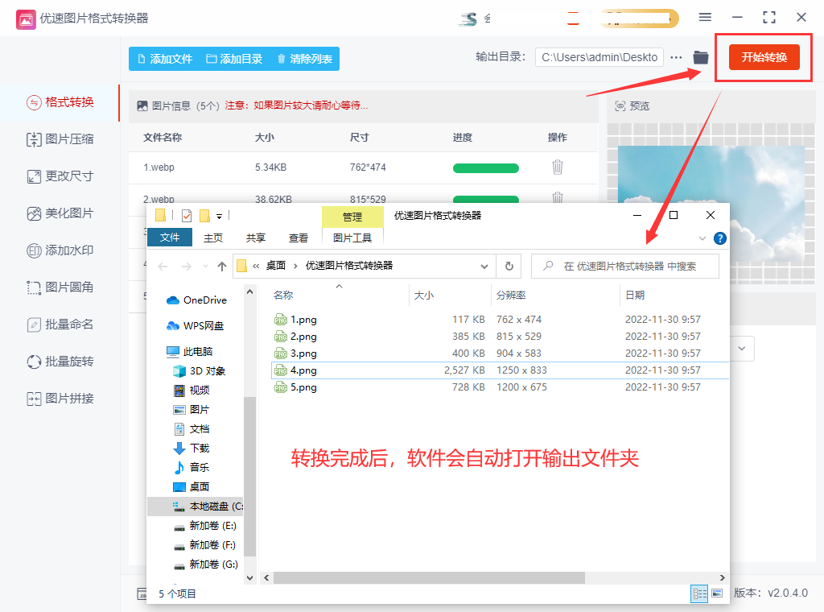Delete 1.webp with its trash icon

coord(558,167)
